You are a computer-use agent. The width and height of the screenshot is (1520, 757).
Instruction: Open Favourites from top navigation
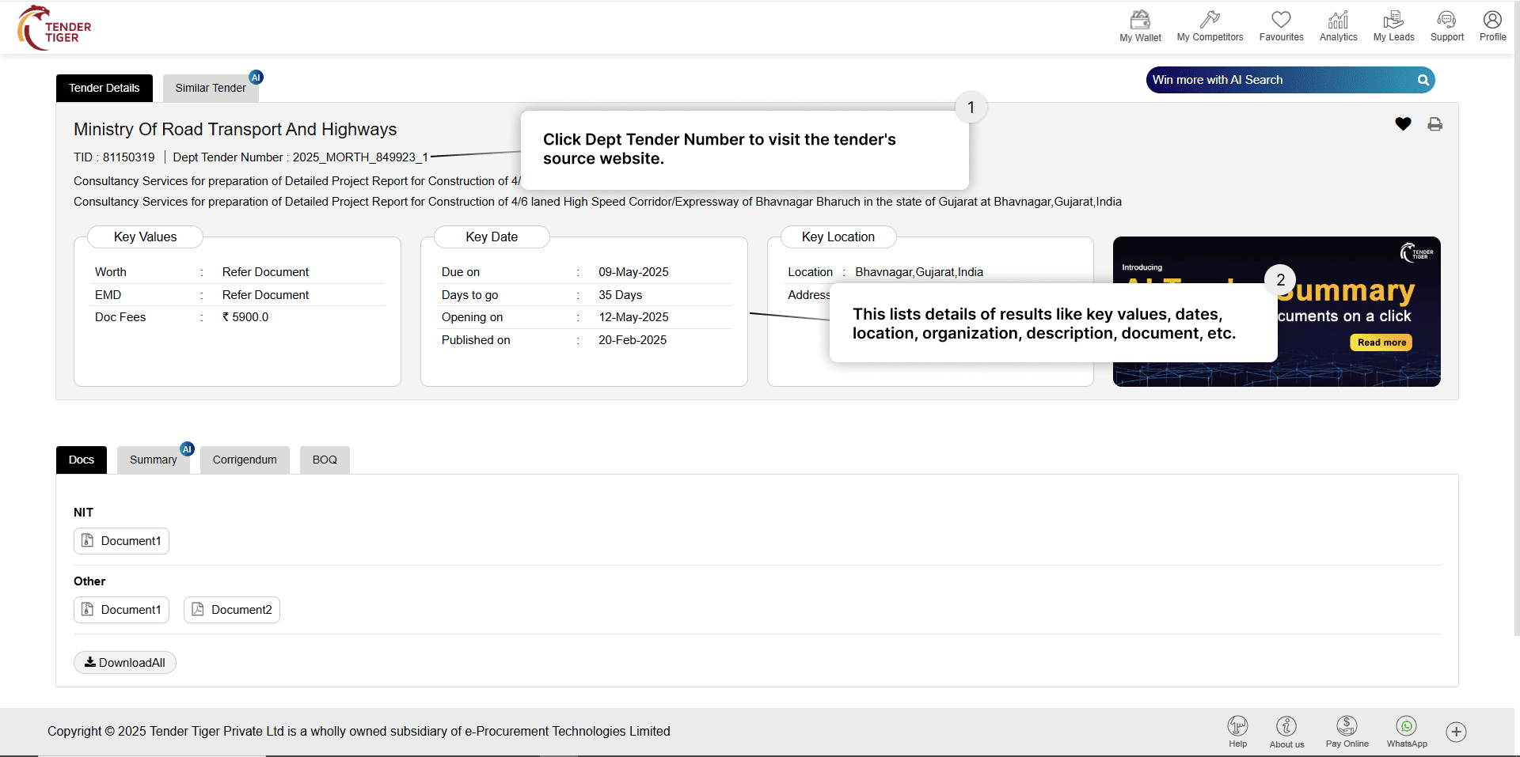pos(1281,26)
